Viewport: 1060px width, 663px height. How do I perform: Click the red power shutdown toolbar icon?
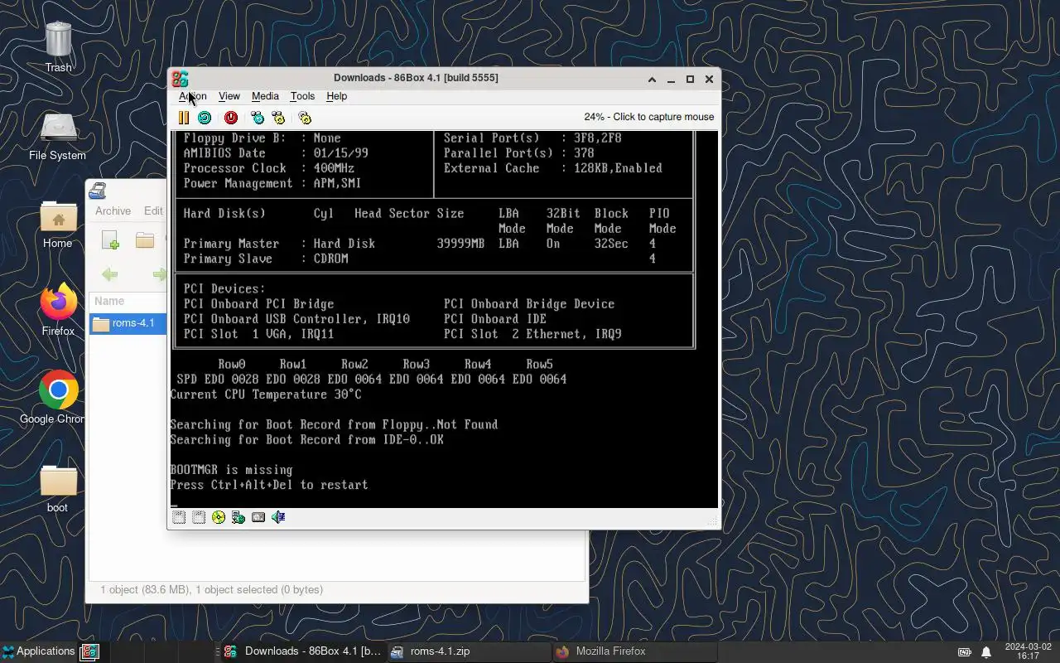(x=231, y=118)
